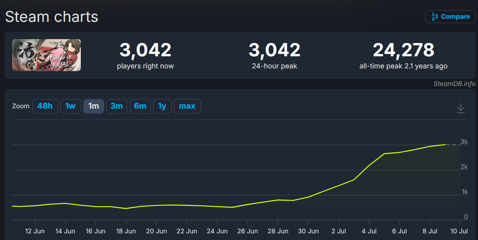Click the 26 Jun axis label
The width and height of the screenshot is (478, 240).
[248, 231]
